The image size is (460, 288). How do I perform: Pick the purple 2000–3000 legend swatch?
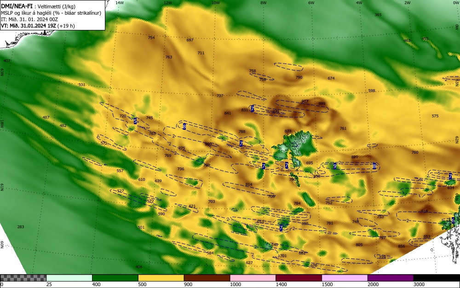click(391, 278)
